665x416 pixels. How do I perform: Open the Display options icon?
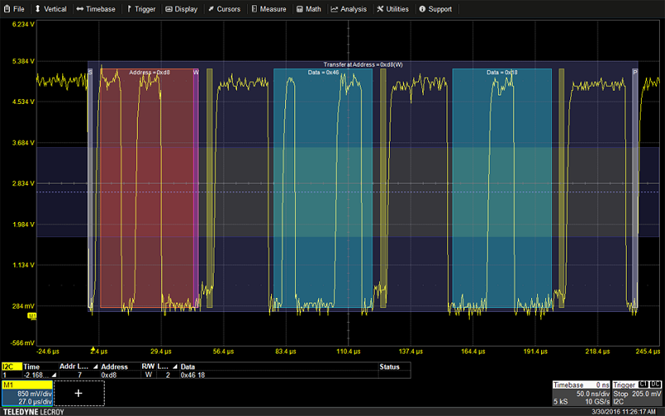(170, 9)
